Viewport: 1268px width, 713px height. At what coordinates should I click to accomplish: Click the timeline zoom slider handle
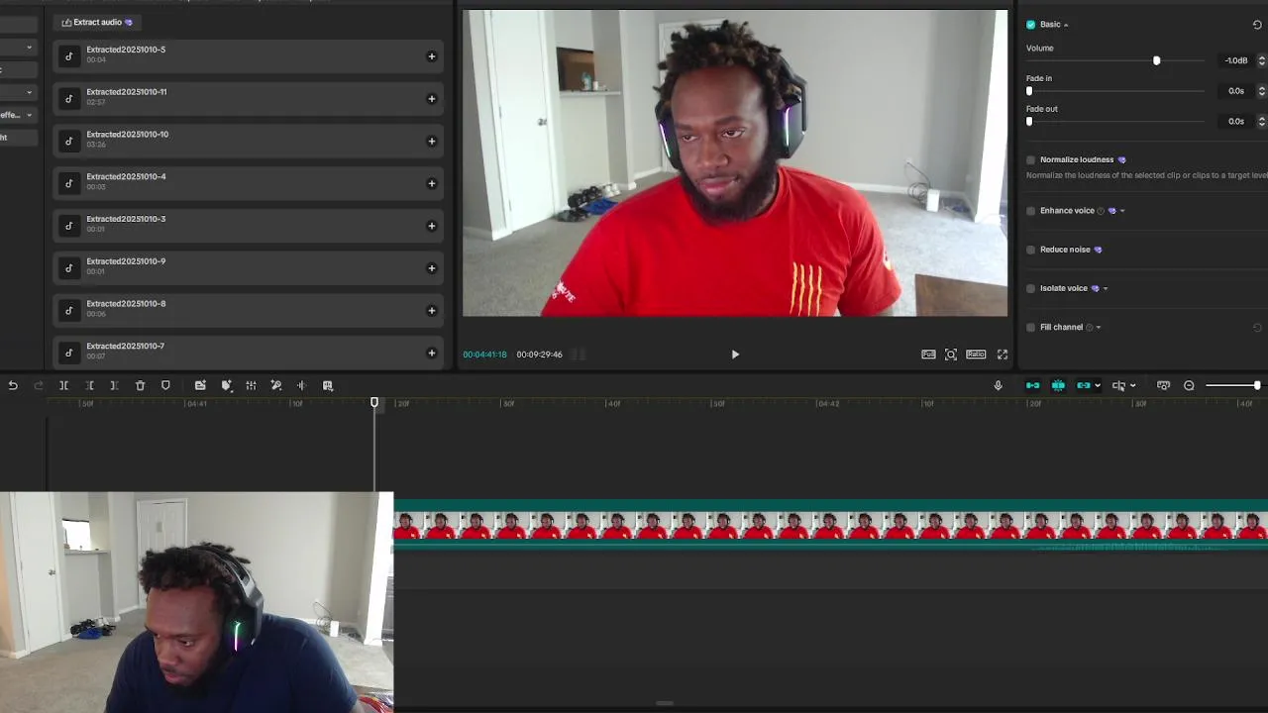click(x=1257, y=385)
